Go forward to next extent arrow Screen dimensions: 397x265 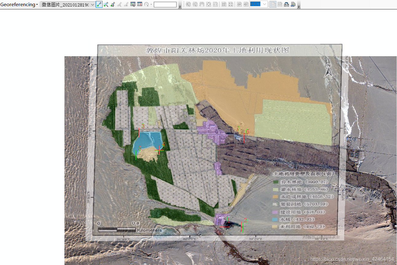(246, 4)
